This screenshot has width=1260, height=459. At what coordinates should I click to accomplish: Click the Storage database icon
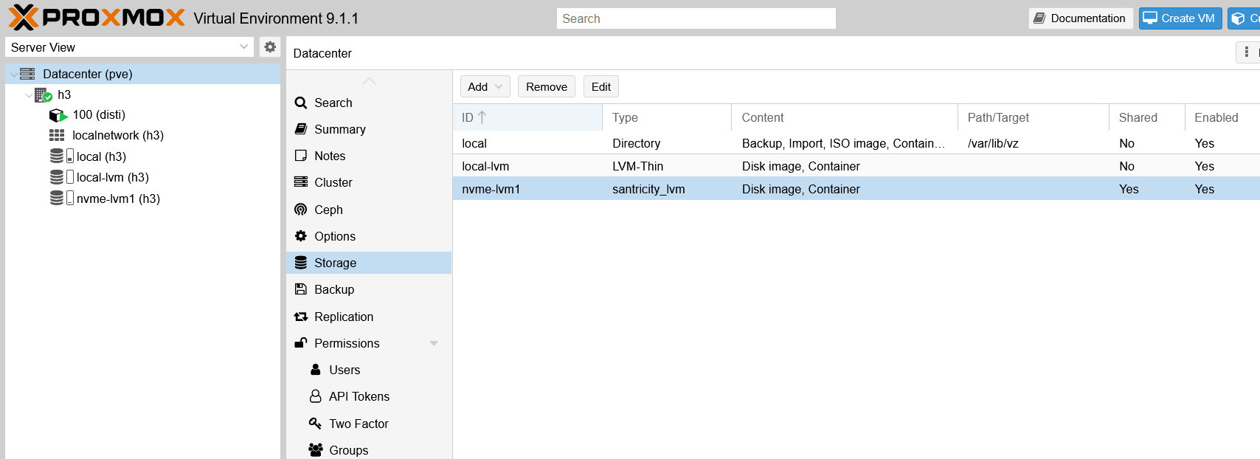301,263
